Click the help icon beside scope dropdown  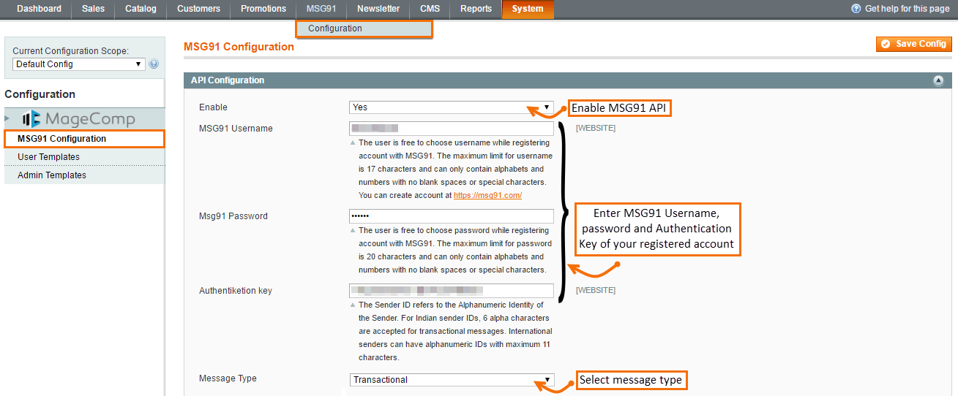pos(154,64)
